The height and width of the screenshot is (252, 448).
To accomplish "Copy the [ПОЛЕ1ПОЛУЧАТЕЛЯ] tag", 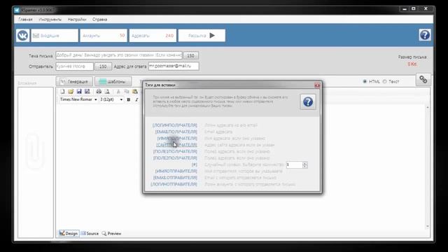I will [175, 151].
